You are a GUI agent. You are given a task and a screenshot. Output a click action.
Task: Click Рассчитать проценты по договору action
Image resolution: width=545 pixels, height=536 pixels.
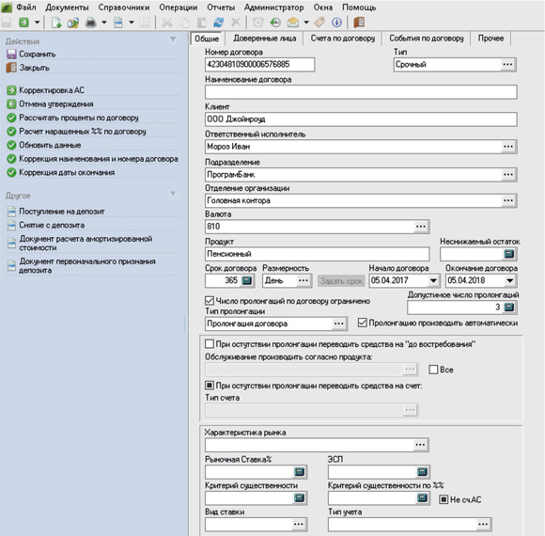[79, 118]
